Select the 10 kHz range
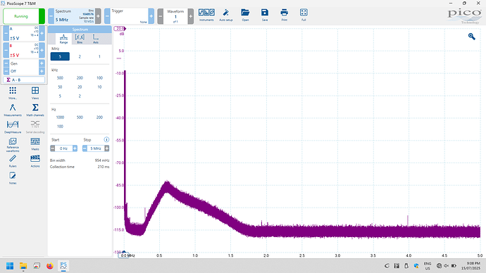 99,87
